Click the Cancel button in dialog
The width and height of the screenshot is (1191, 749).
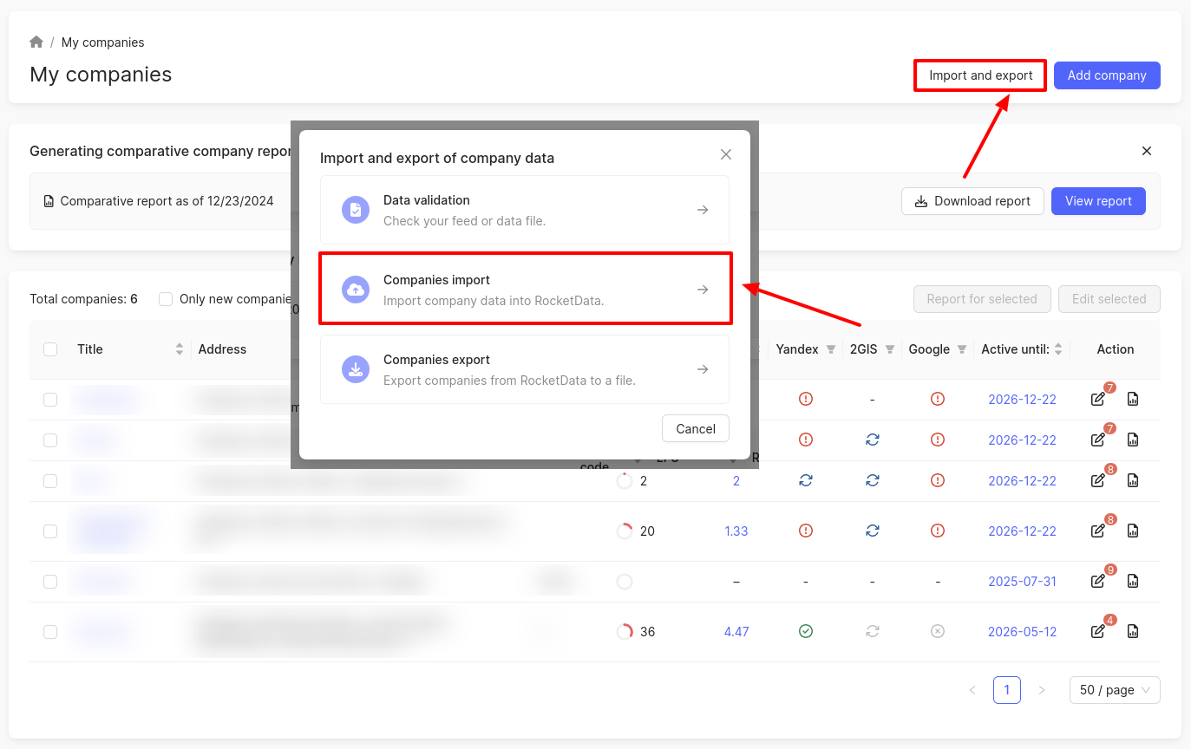coord(695,428)
